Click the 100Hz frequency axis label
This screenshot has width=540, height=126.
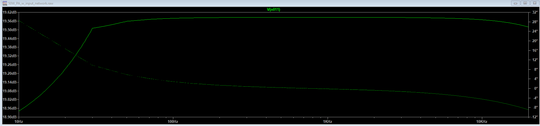pyautogui.click(x=173, y=121)
